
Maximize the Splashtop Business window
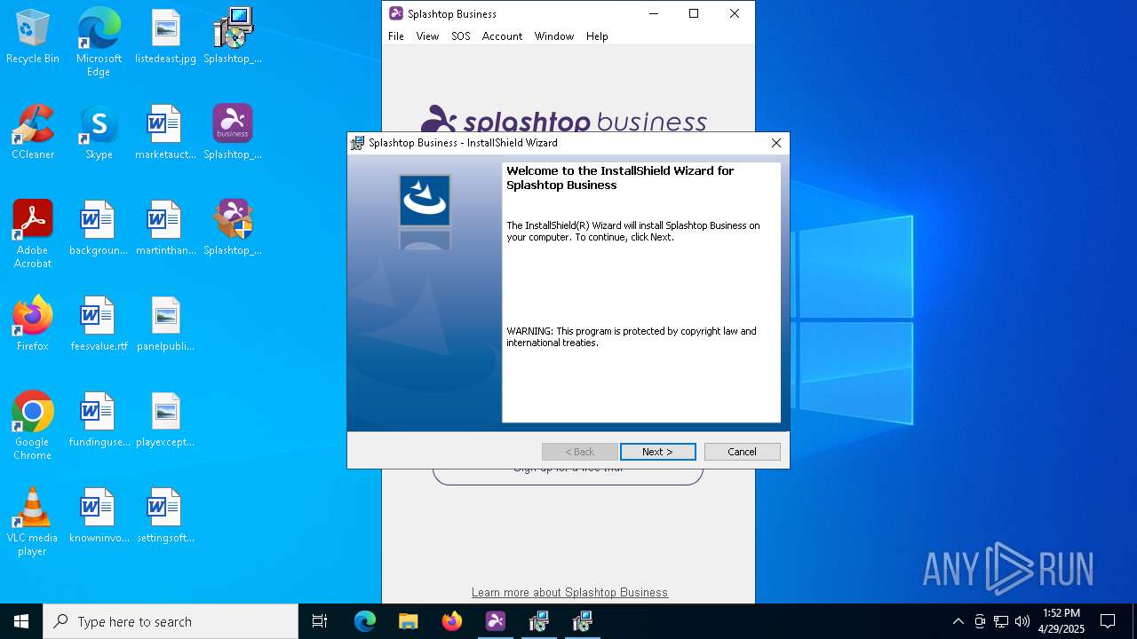pyautogui.click(x=694, y=13)
